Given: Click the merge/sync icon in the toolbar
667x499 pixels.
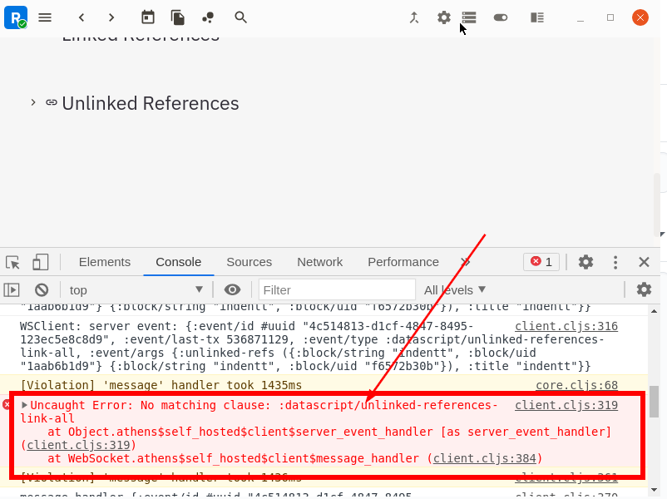Looking at the screenshot, I should coord(413,17).
